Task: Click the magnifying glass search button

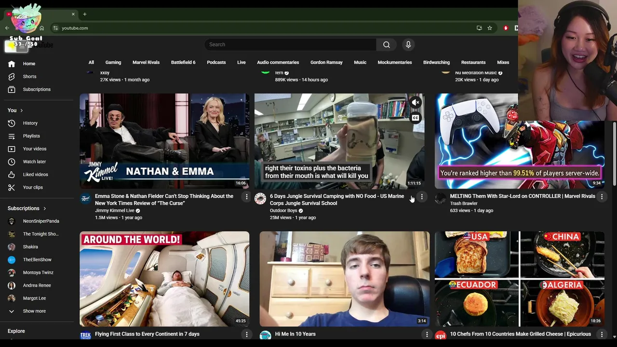Action: click(x=387, y=44)
